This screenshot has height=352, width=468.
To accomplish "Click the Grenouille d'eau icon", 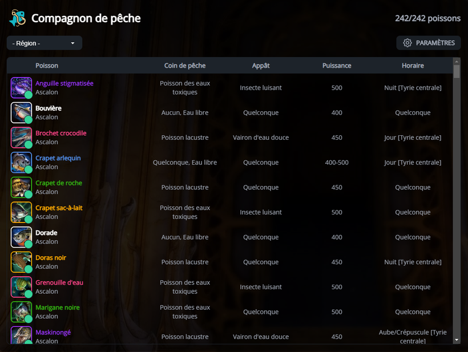I will pyautogui.click(x=21, y=287).
